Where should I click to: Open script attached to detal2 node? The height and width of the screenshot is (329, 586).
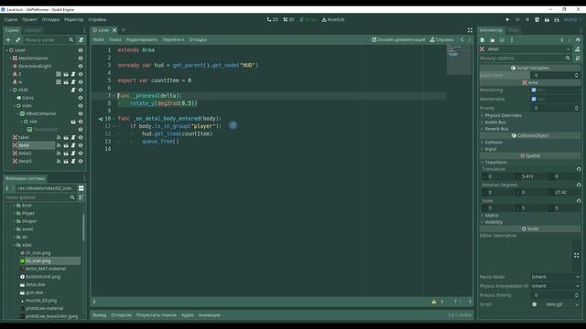[x=73, y=154]
